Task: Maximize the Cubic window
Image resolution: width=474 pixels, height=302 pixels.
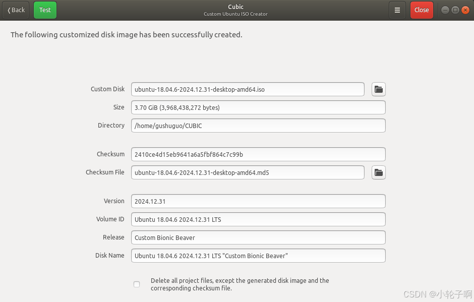Action: 455,10
